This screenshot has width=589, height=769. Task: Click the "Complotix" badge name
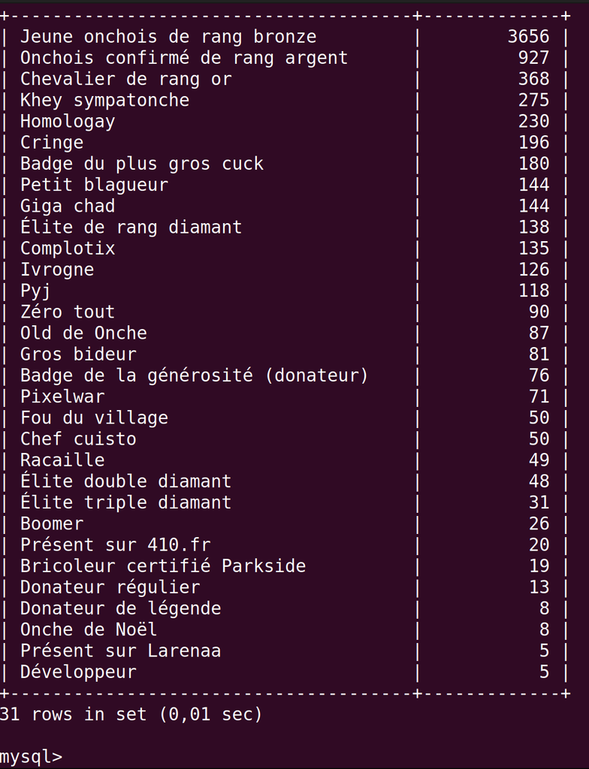pos(68,248)
